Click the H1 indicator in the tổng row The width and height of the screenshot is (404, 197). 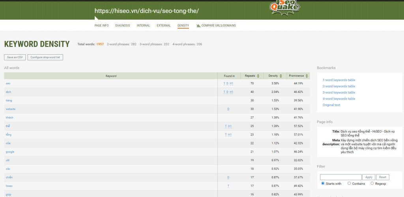click(x=230, y=134)
